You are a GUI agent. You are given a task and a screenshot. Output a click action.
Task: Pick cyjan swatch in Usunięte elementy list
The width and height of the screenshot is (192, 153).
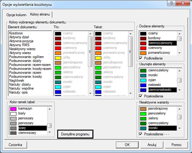click(154, 80)
